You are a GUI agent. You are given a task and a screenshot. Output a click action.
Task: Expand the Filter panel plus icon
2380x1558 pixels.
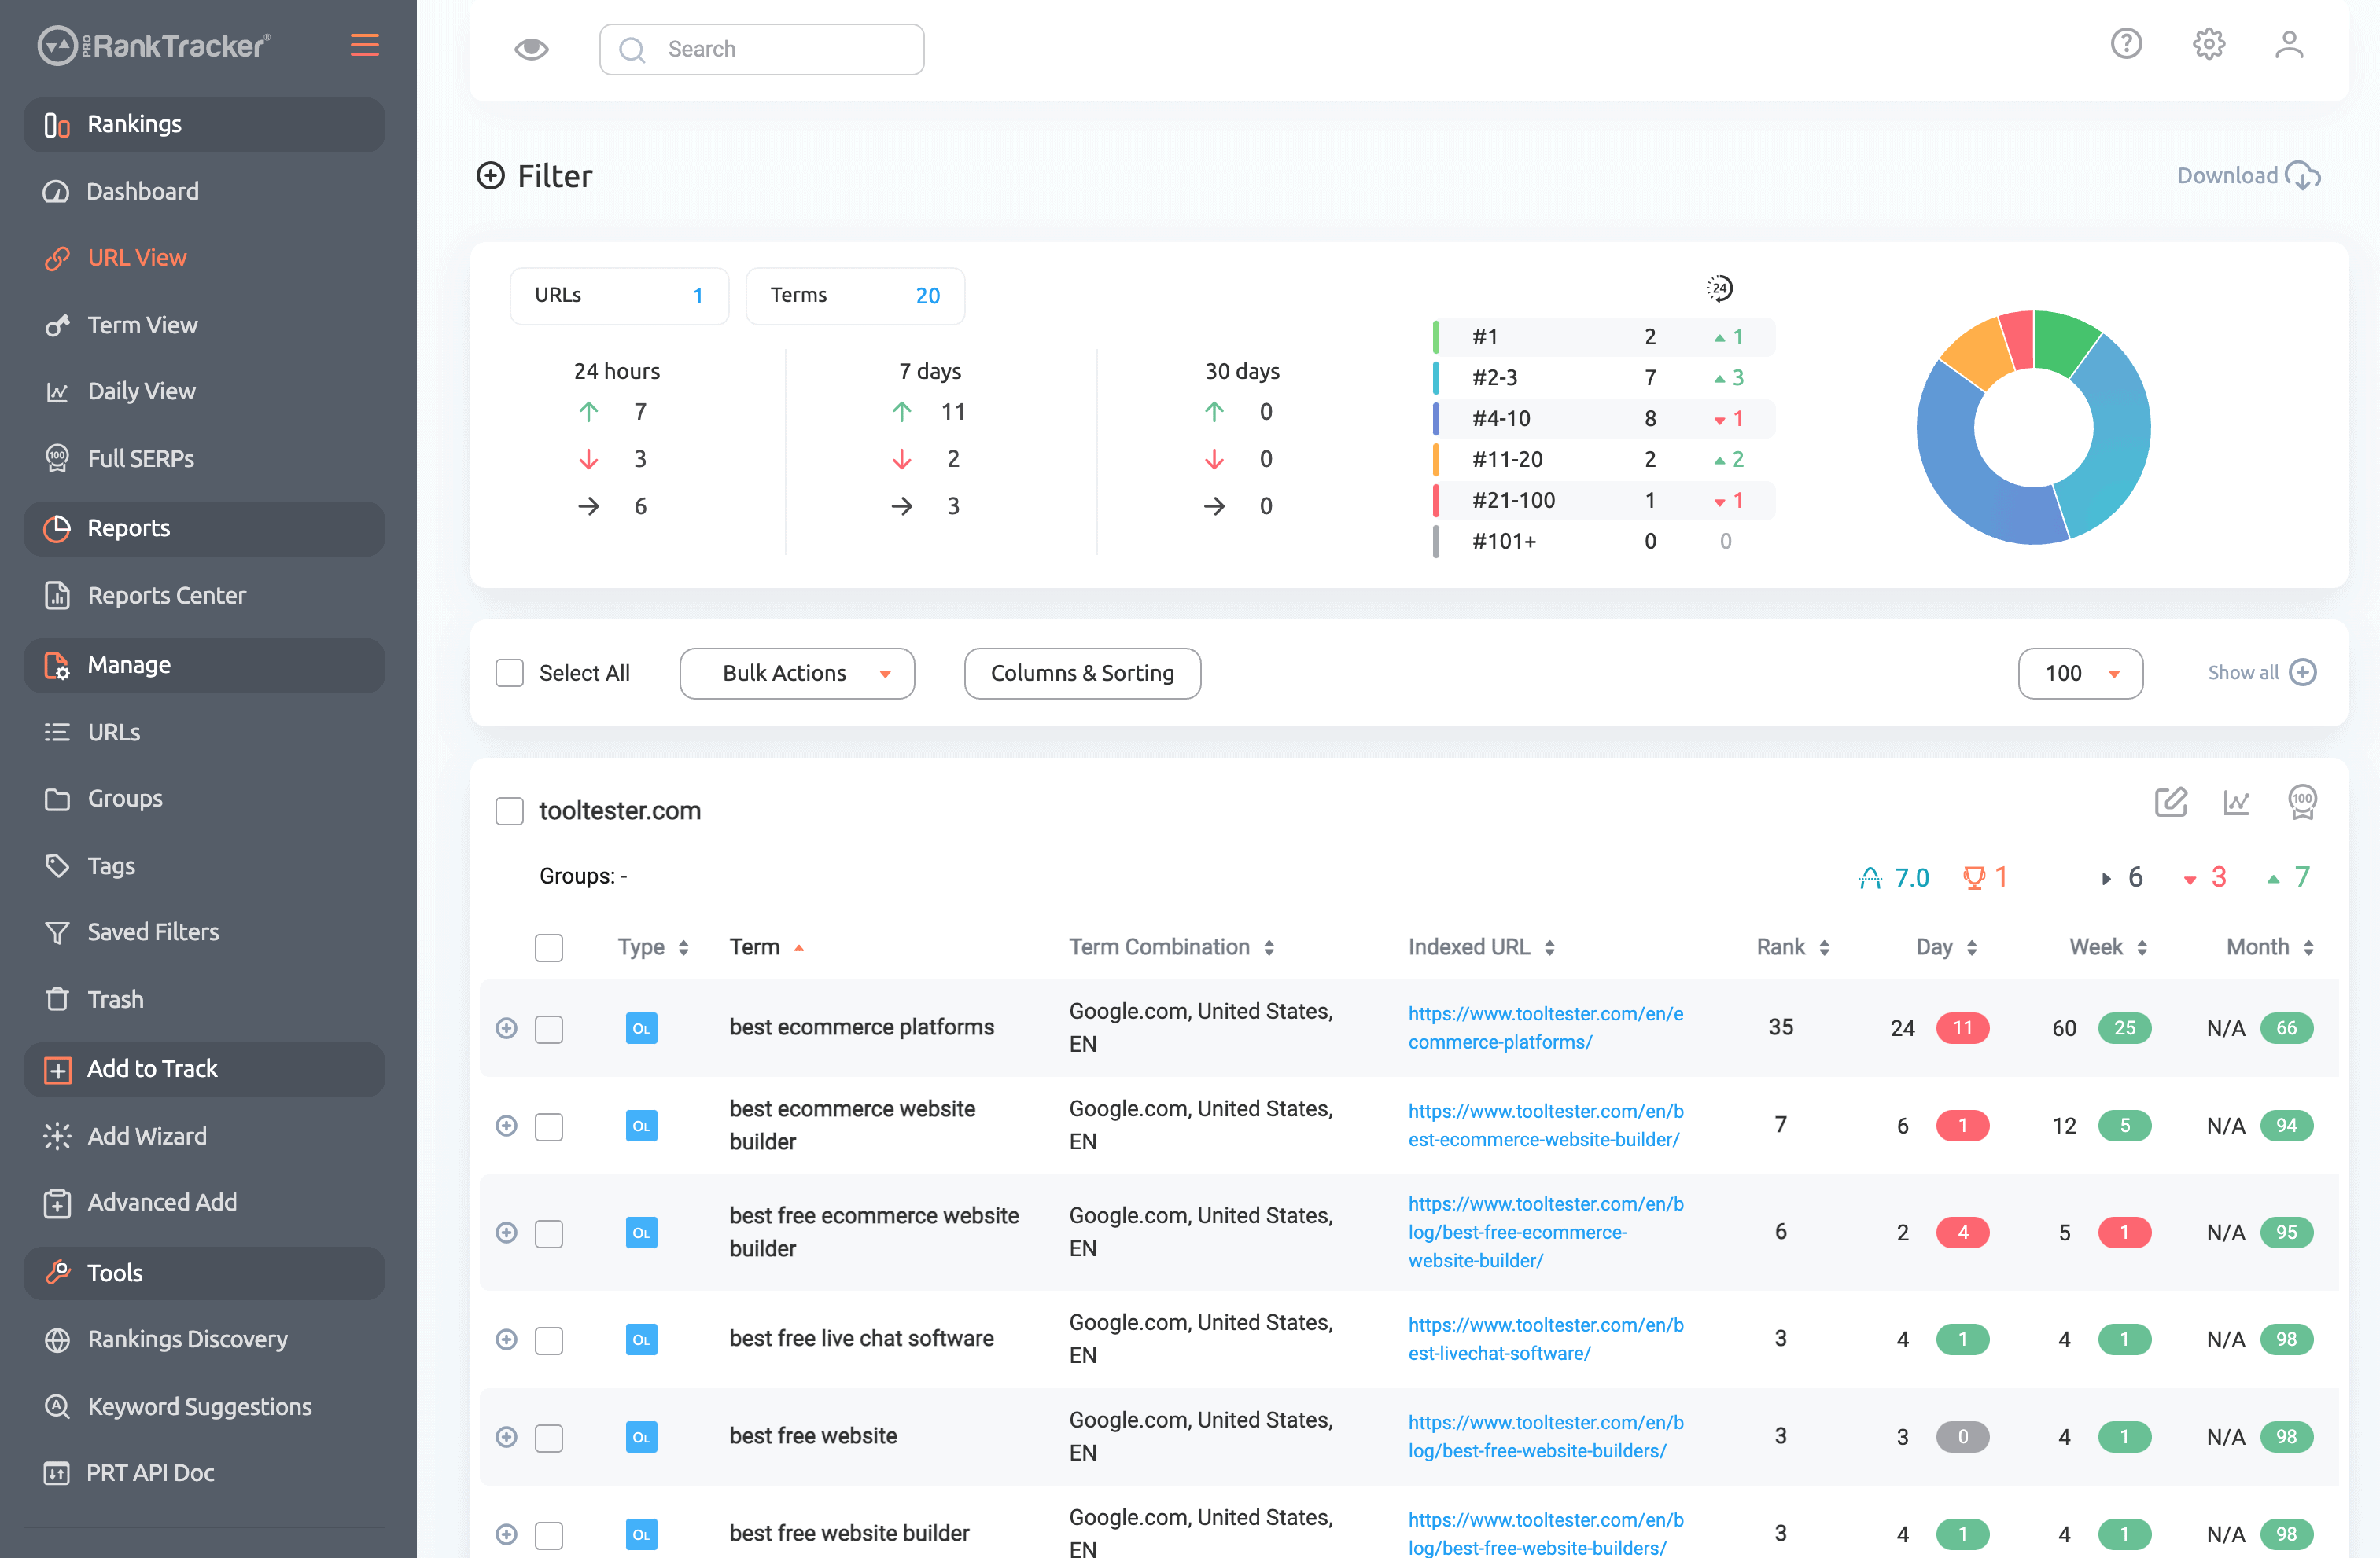point(490,176)
